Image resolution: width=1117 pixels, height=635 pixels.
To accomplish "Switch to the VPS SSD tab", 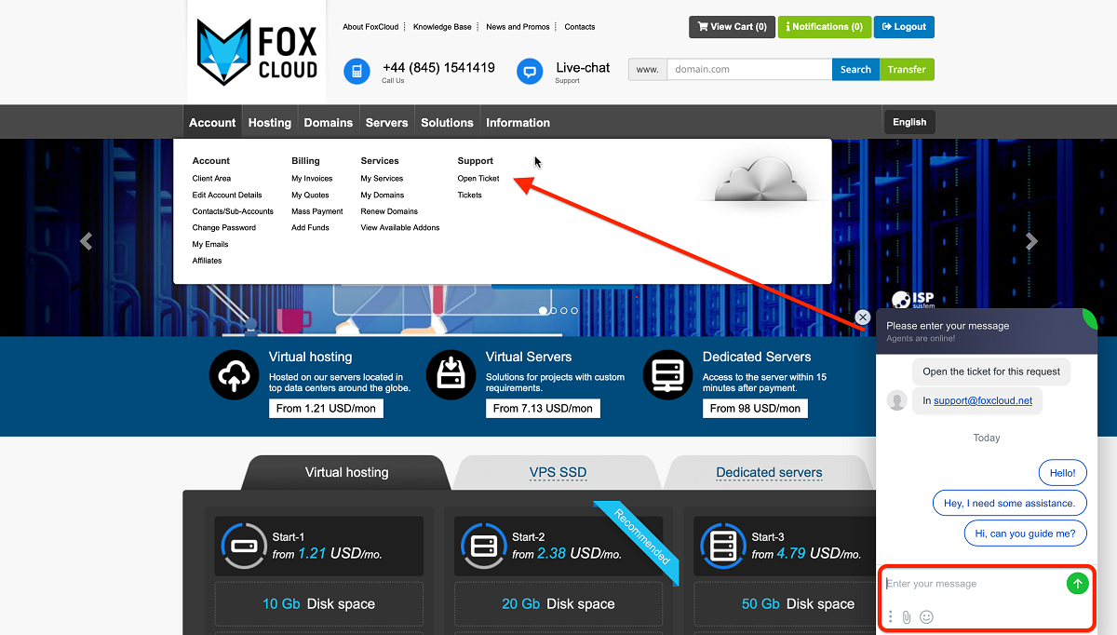I will click(x=558, y=472).
